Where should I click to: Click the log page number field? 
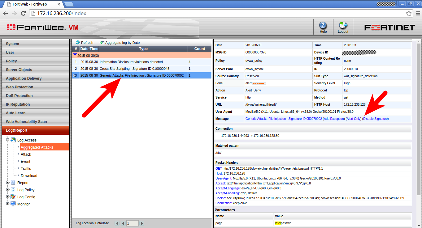pyautogui.click(x=132, y=223)
